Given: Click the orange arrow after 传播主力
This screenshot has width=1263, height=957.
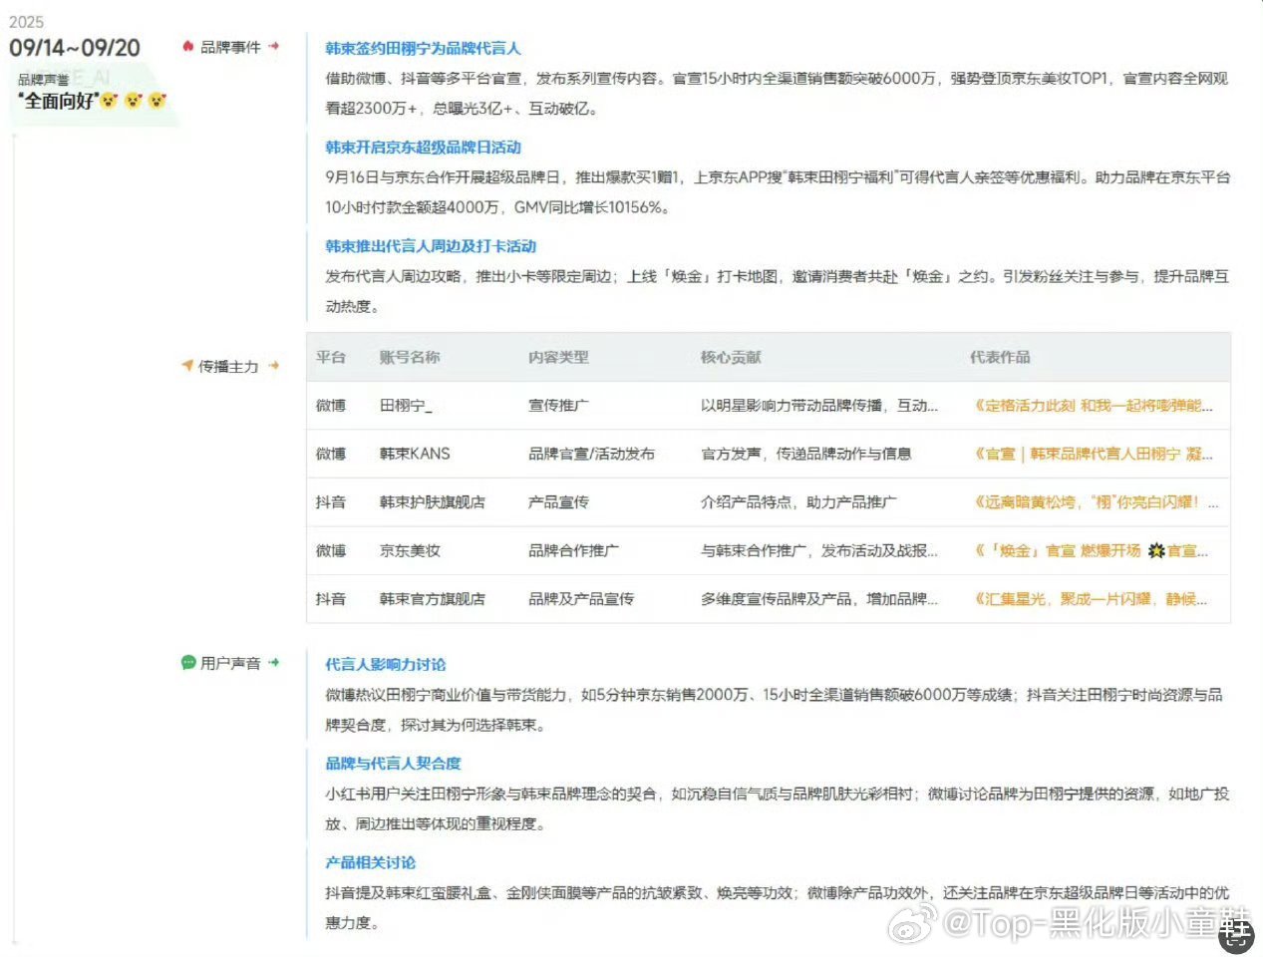Looking at the screenshot, I should tap(274, 366).
